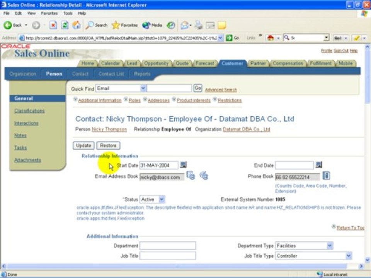Image resolution: width=371 pixels, height=278 pixels.
Task: Click the Restore button
Action: coord(108,146)
